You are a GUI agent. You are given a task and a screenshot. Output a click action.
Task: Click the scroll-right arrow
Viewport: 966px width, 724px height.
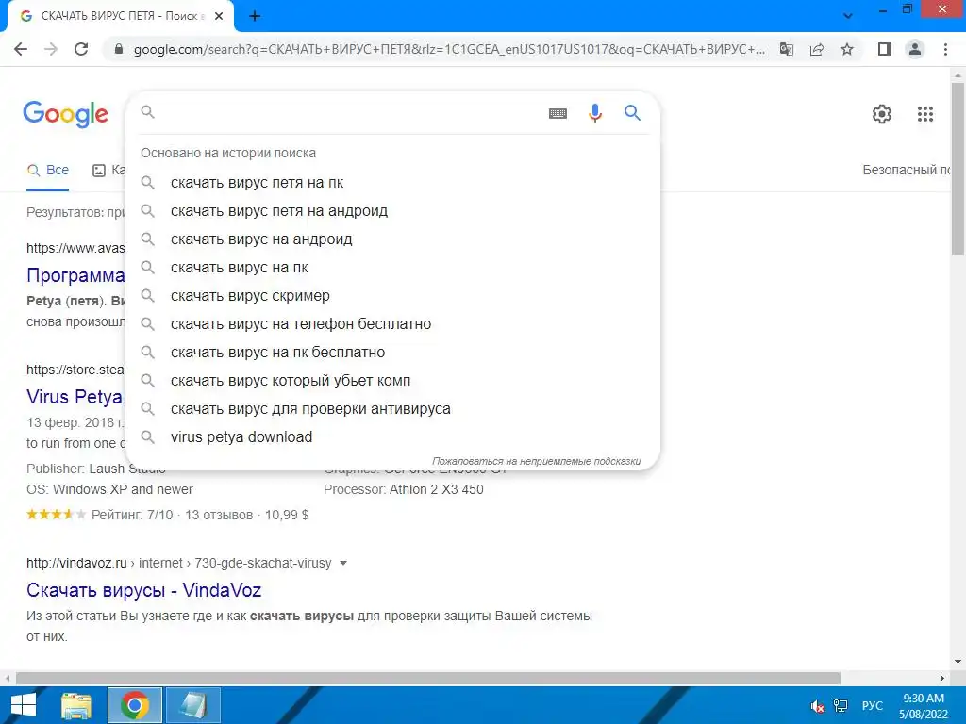click(x=942, y=678)
